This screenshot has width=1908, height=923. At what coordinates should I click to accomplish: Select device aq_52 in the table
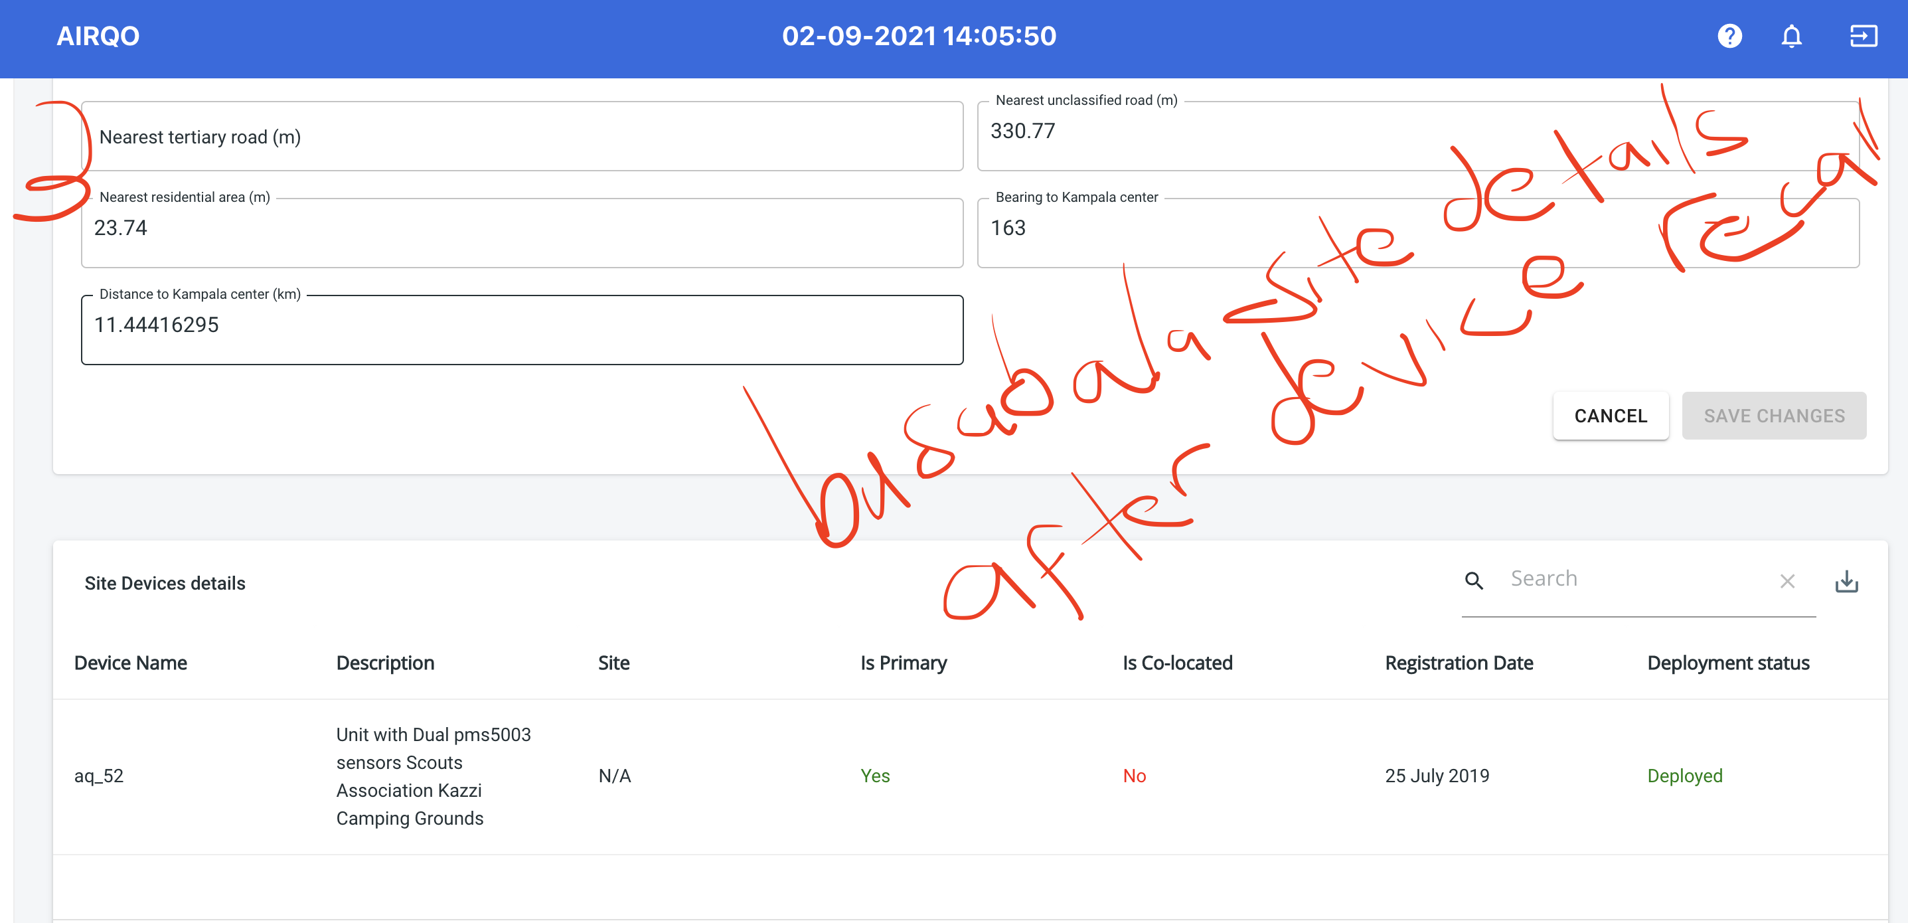[x=100, y=776]
